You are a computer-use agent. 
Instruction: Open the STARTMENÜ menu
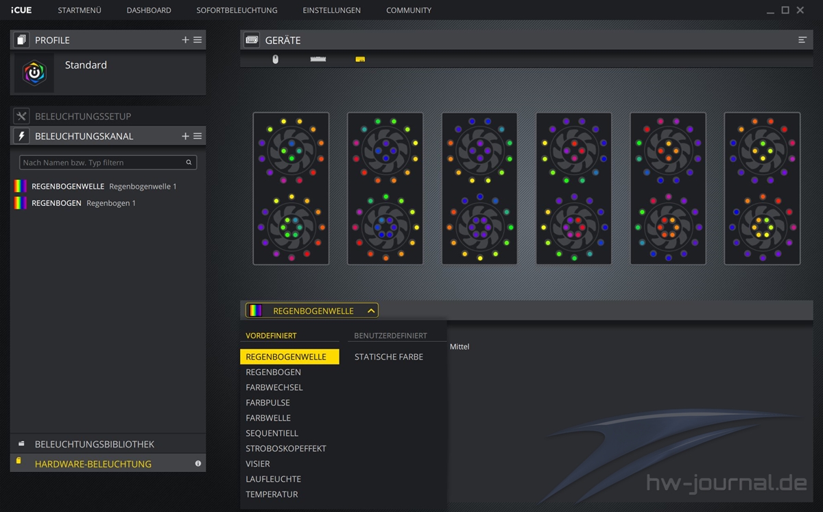tap(80, 10)
